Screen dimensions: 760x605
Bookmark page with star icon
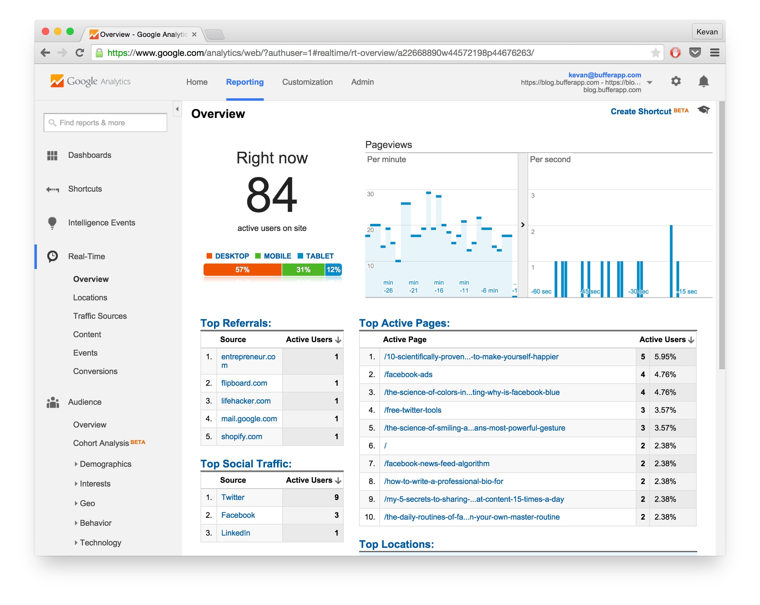coord(655,53)
